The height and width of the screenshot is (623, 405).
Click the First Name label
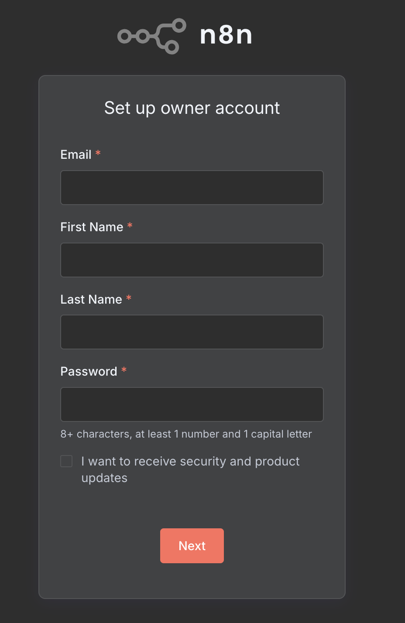pyautogui.click(x=92, y=227)
